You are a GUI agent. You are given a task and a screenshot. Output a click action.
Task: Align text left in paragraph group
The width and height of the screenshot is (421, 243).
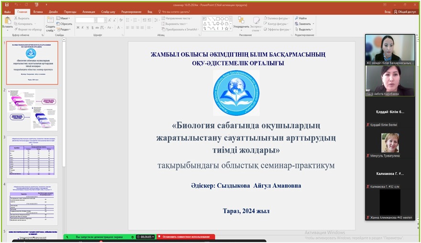coord(128,28)
